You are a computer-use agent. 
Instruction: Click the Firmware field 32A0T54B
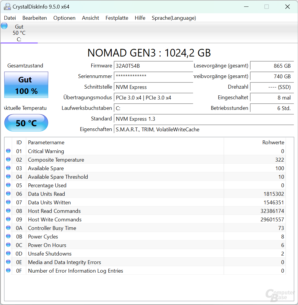pyautogui.click(x=153, y=66)
